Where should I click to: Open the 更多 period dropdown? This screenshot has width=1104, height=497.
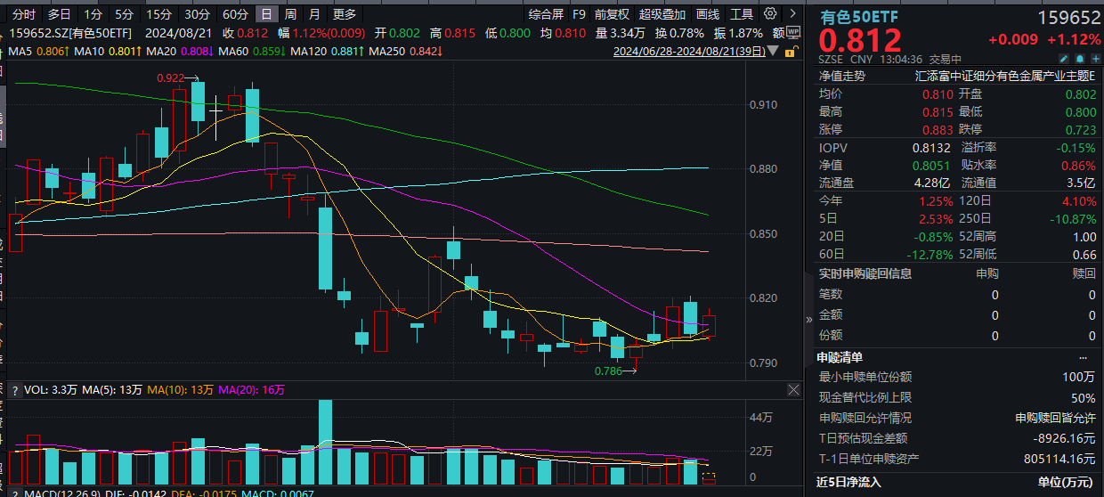pos(344,14)
